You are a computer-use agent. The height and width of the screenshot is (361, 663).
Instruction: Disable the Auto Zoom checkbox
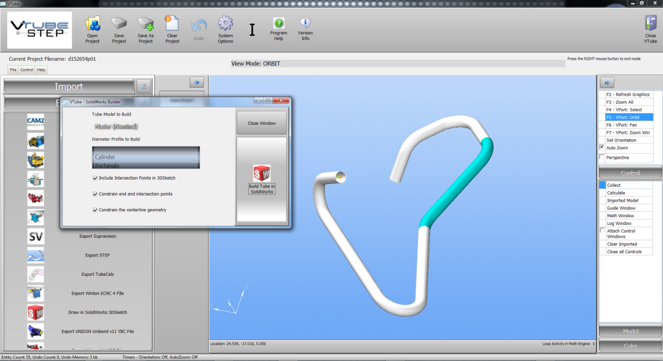click(602, 148)
